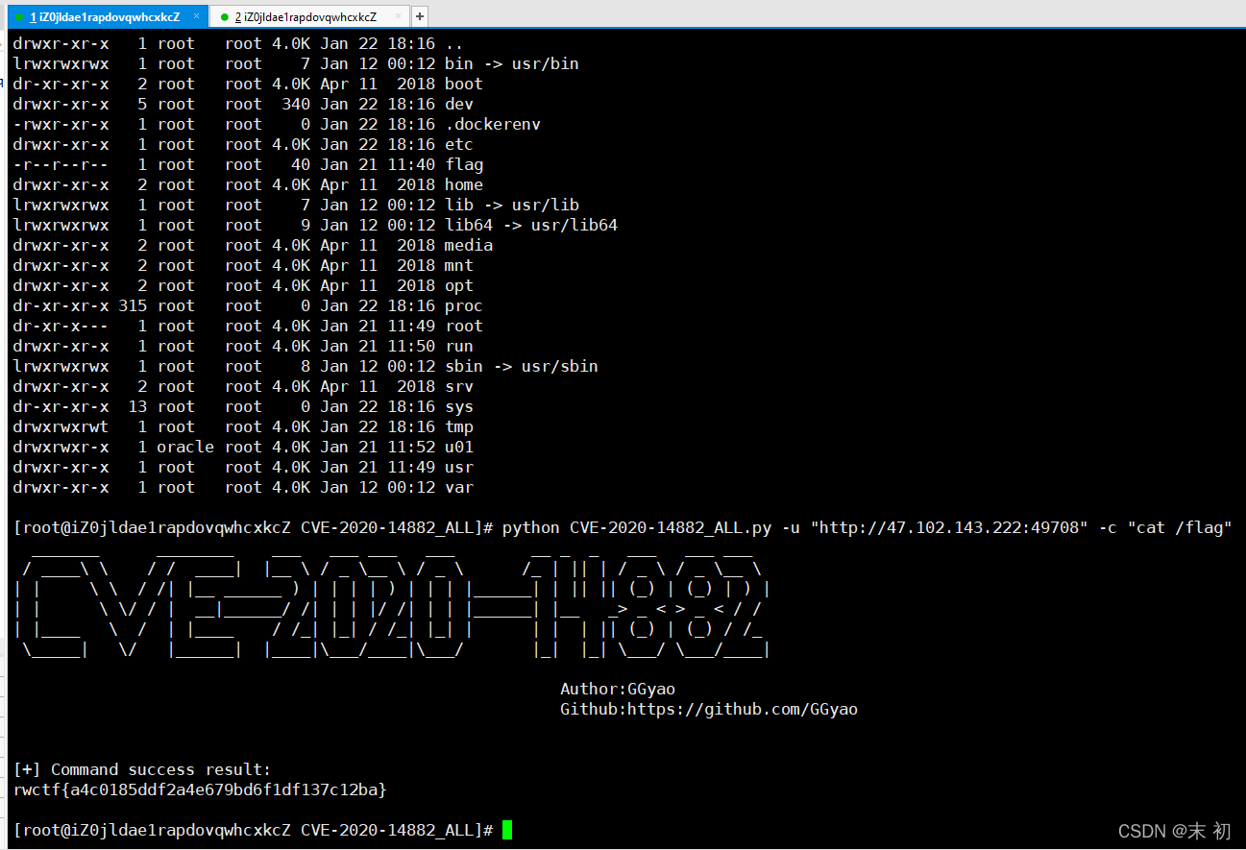Open the Github:https://github.com/GGyao link
The width and height of the screenshot is (1246, 850).
point(709,709)
